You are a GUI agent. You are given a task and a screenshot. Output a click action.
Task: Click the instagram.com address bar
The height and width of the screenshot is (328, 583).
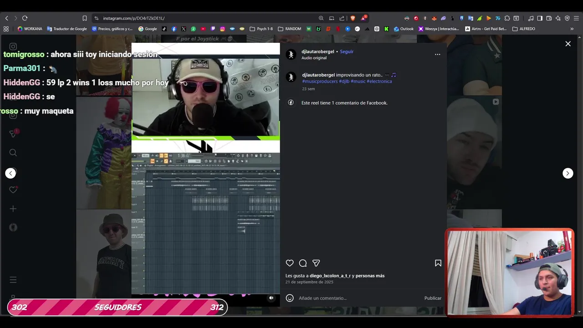pos(205,18)
